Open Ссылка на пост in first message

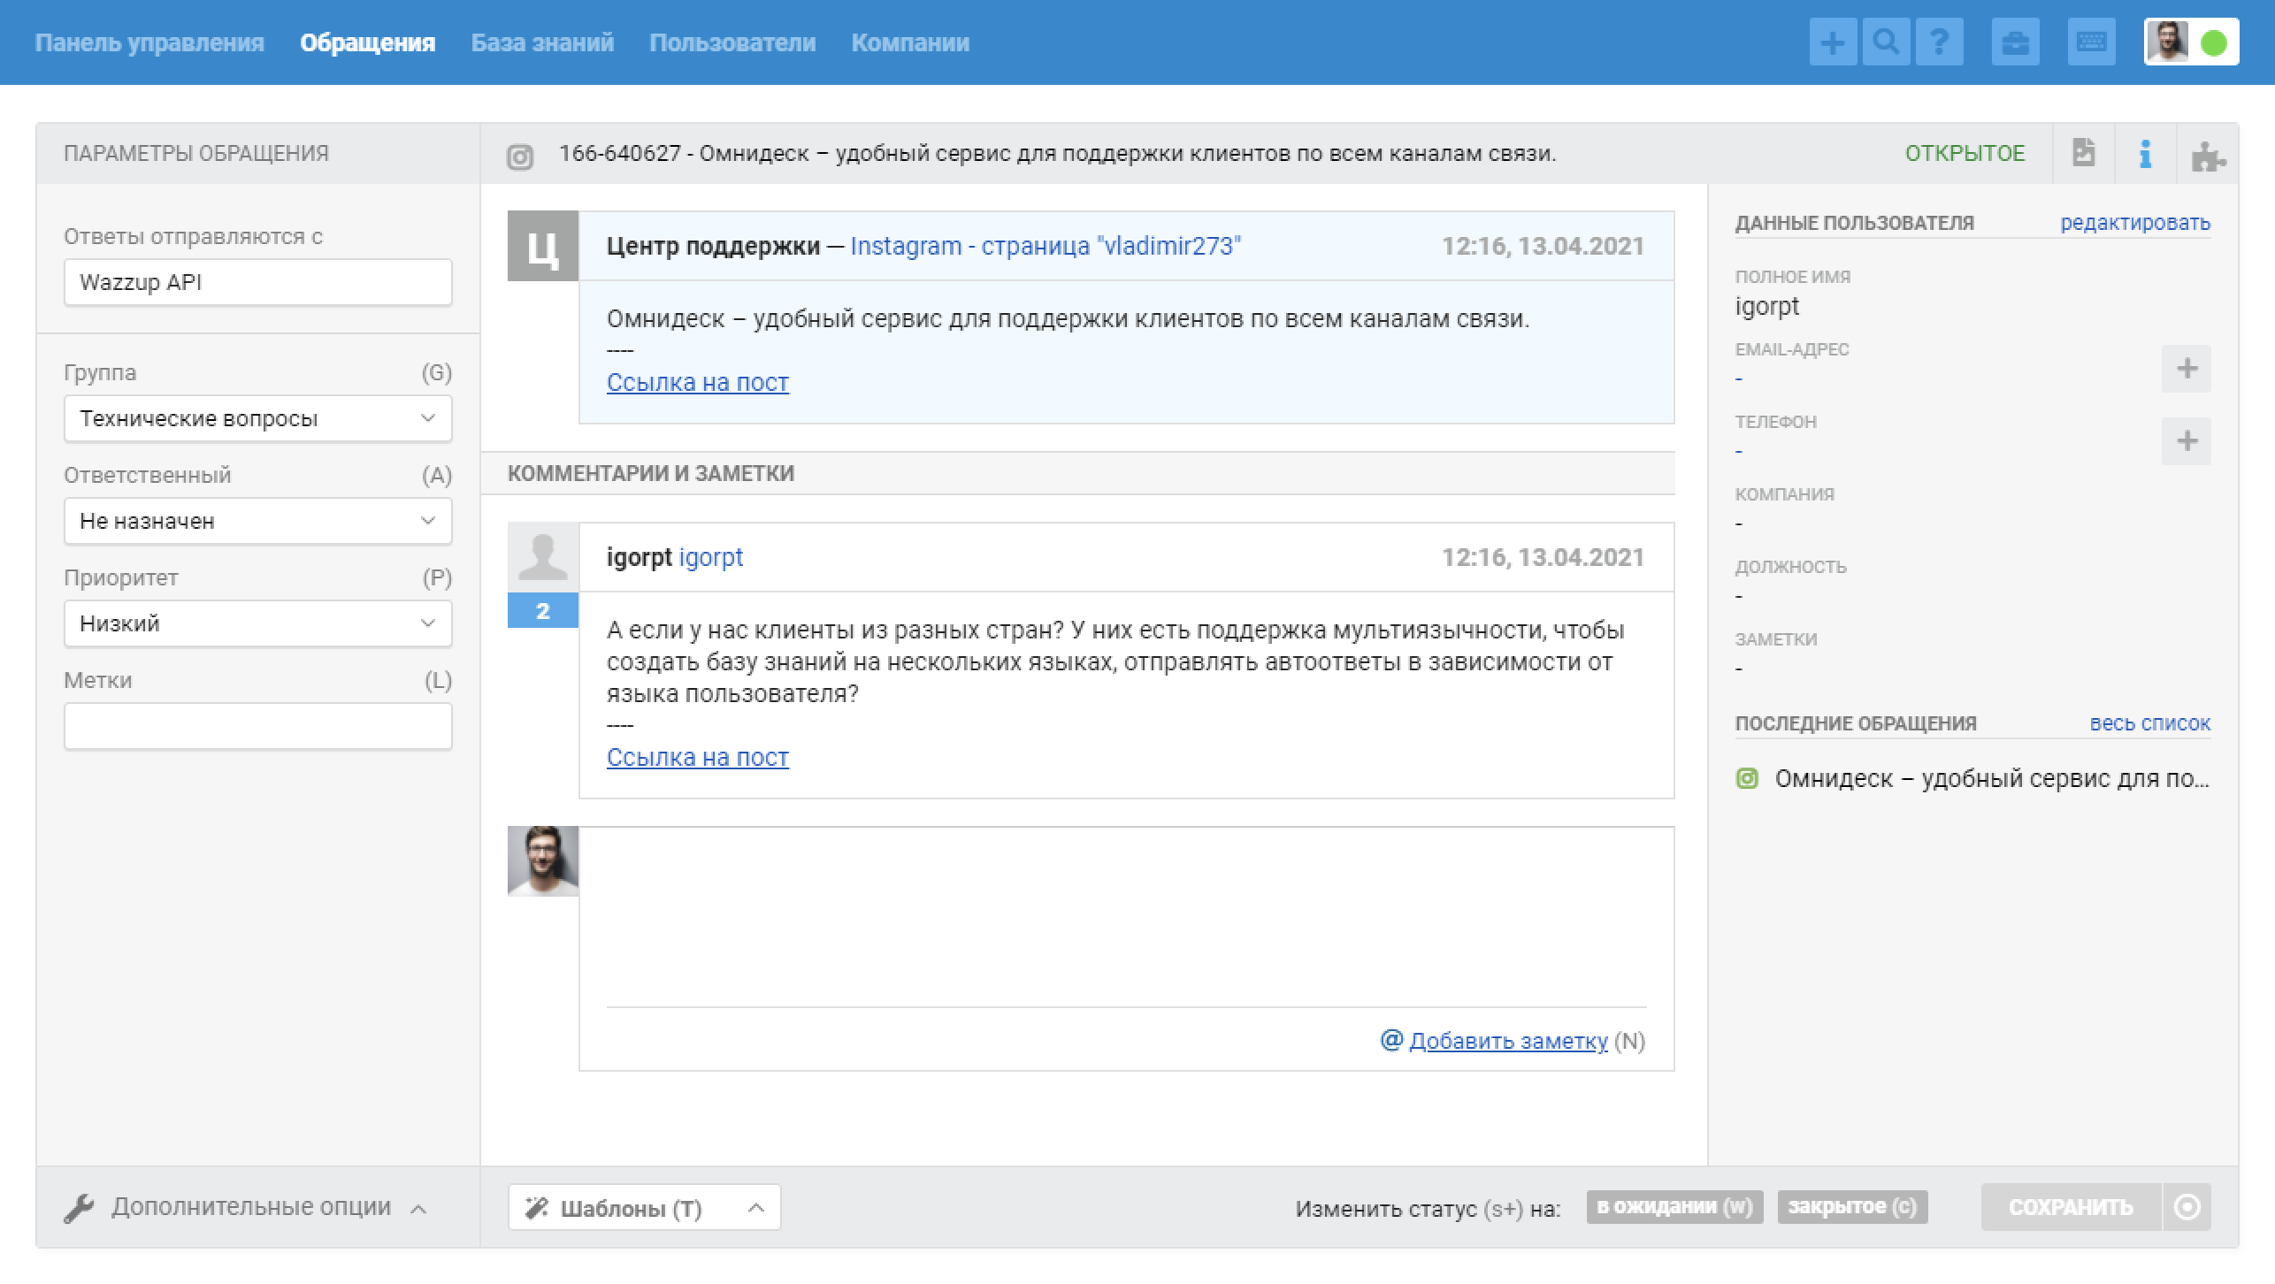point(698,382)
